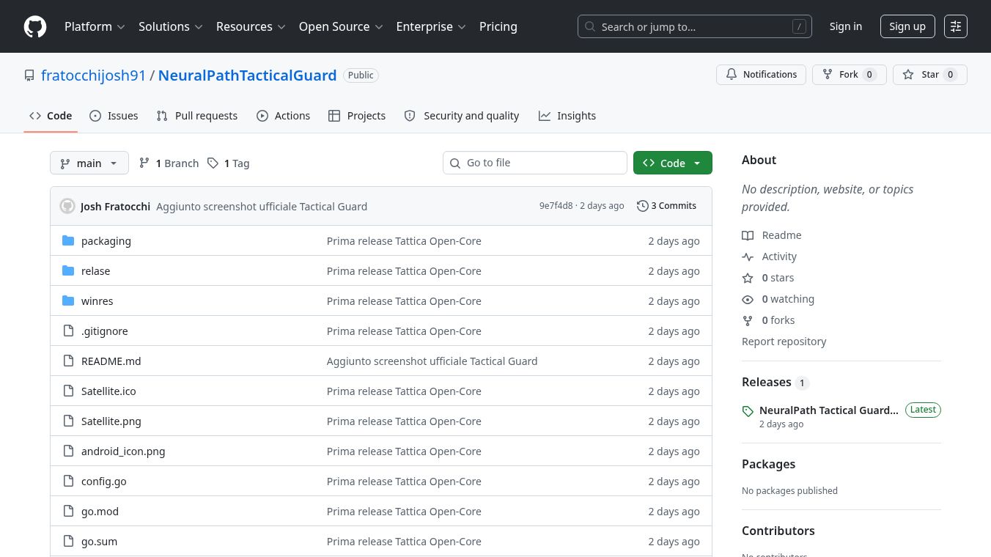
Task: Switch to the Issues tab
Action: (114, 116)
